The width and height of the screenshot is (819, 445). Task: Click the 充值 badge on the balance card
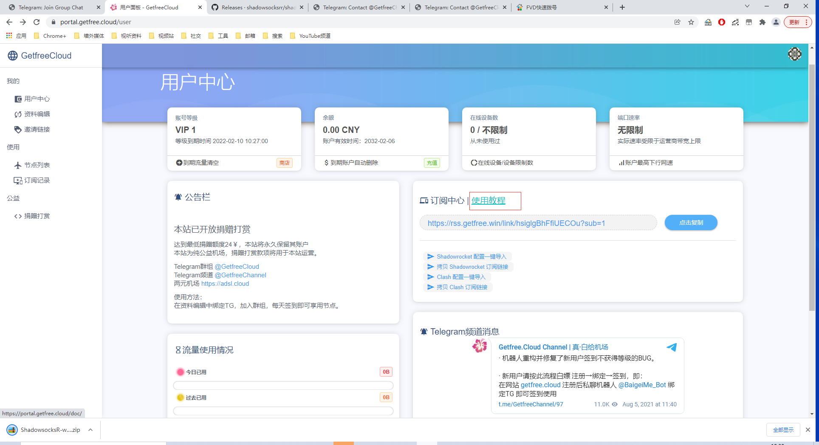pyautogui.click(x=432, y=163)
